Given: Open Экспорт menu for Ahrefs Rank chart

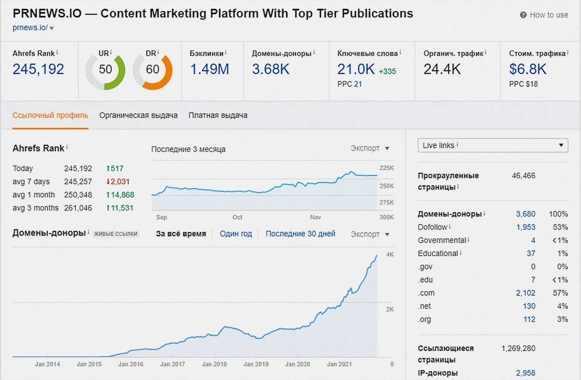Looking at the screenshot, I should tap(370, 148).
